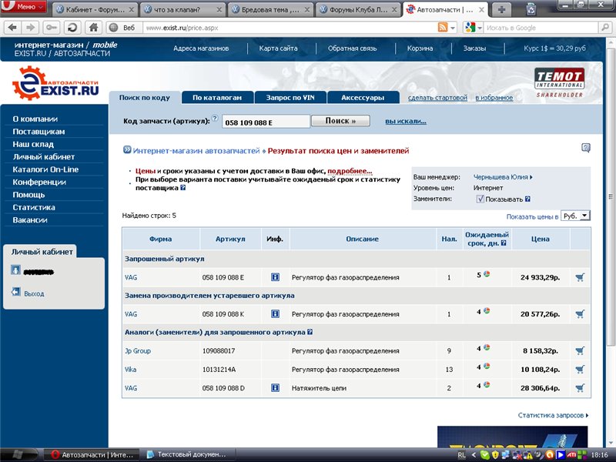
Task: Click help icon next to 'Показывать'
Action: [x=527, y=199]
